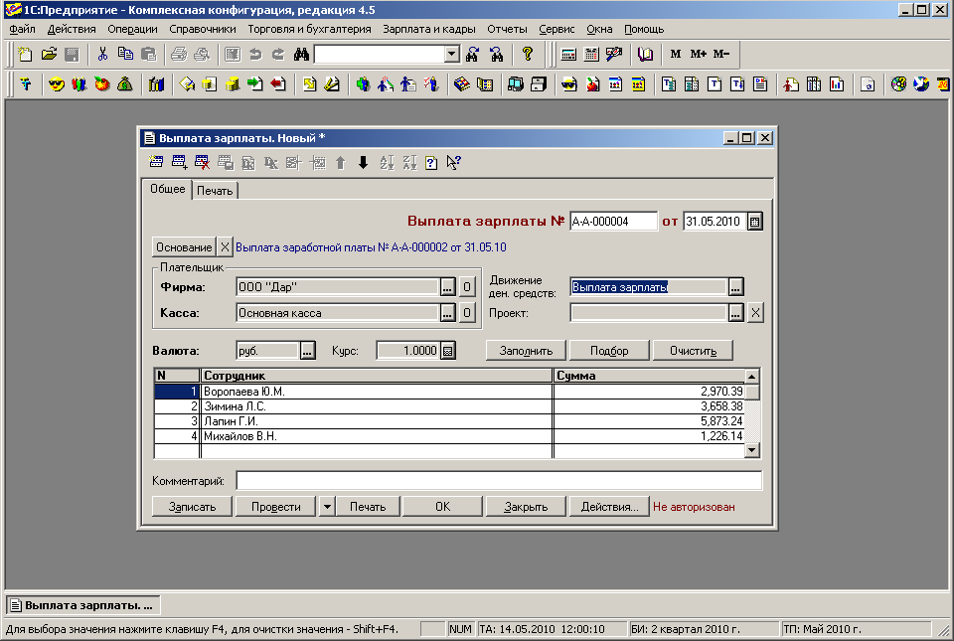The width and height of the screenshot is (954, 641).
Task: Click the black move row down arrow
Action: 364,162
